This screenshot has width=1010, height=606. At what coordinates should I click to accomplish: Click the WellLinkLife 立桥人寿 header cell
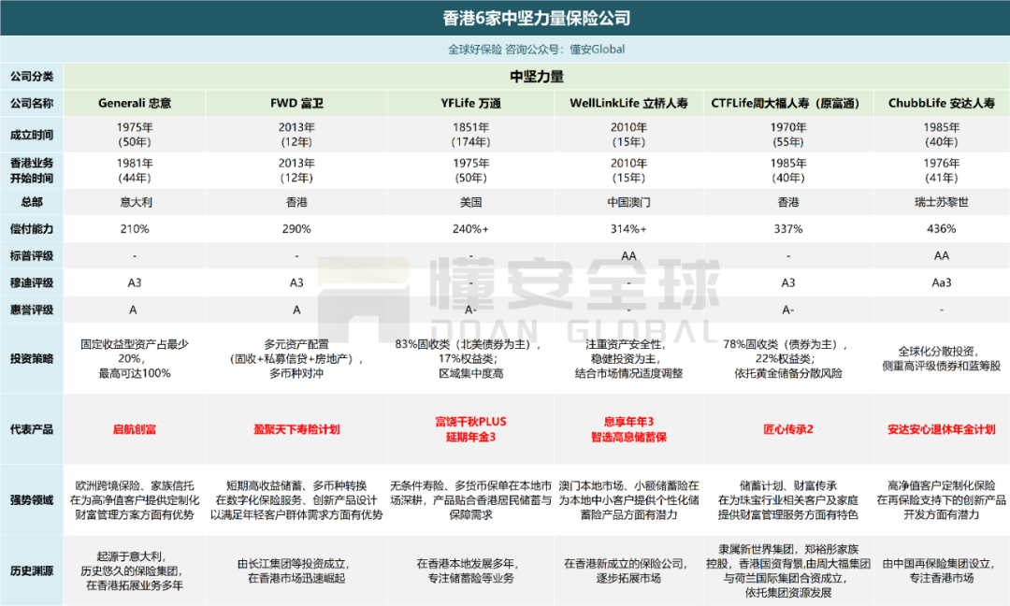pos(628,103)
